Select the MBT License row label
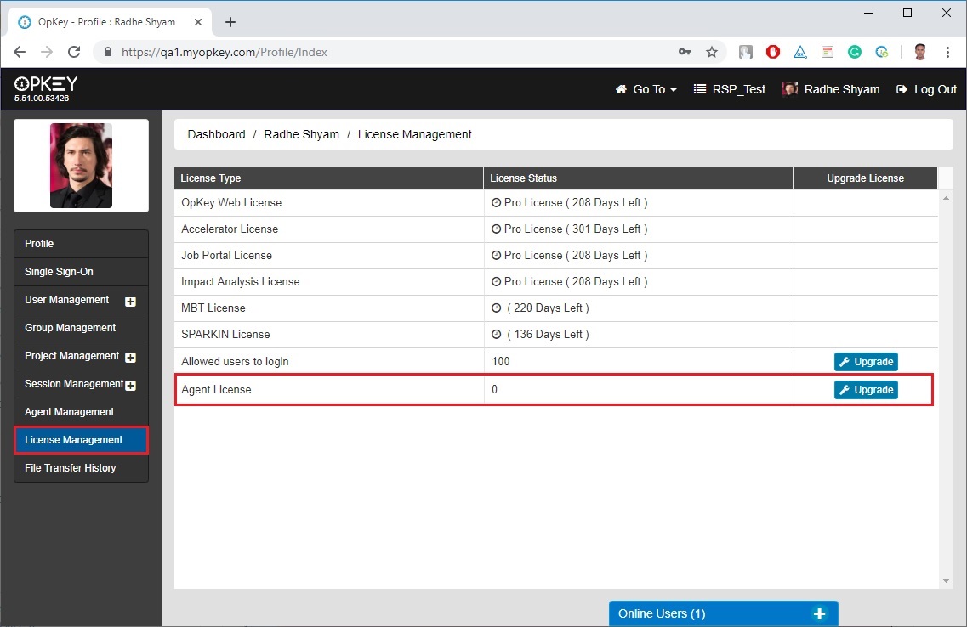The image size is (967, 627). point(213,308)
